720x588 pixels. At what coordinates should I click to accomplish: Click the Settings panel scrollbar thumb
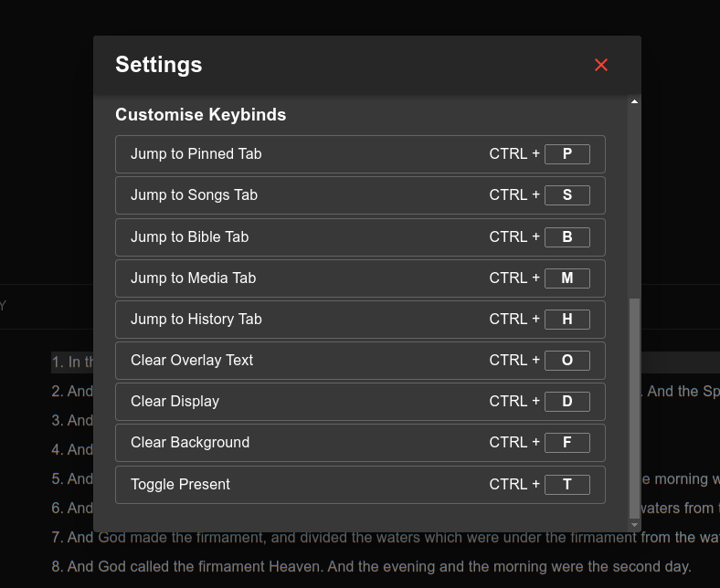(x=635, y=406)
